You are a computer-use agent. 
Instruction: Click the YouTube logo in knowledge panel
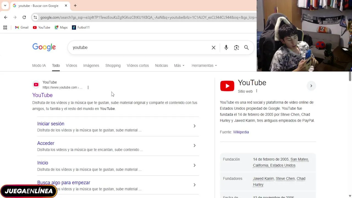point(227,86)
